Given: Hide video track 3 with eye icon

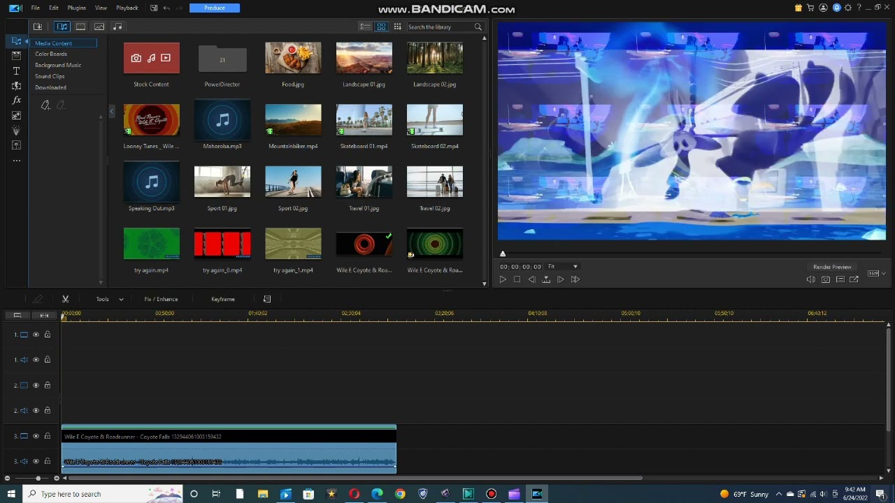Looking at the screenshot, I should click(x=36, y=436).
